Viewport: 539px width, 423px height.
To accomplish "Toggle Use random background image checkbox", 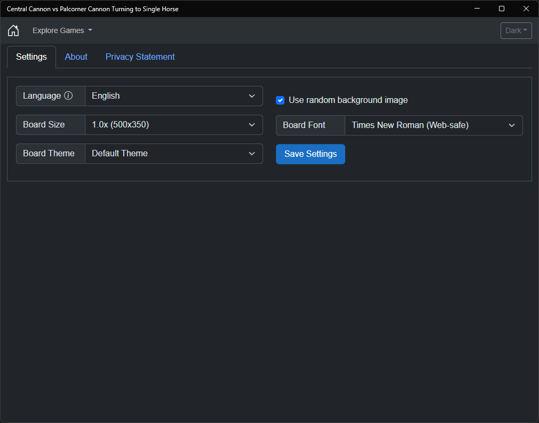I will click(x=280, y=100).
